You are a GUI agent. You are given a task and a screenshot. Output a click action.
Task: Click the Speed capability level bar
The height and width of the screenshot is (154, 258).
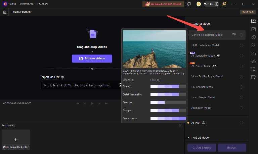[x=168, y=86]
